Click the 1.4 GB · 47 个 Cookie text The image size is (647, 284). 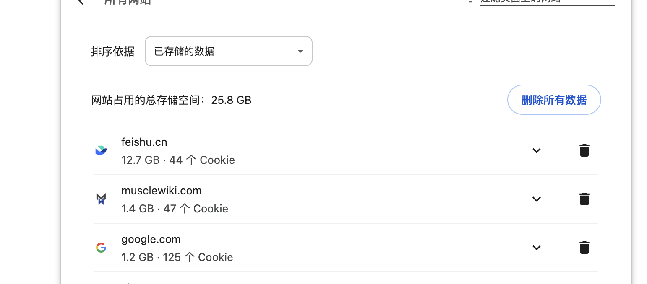pyautogui.click(x=175, y=209)
